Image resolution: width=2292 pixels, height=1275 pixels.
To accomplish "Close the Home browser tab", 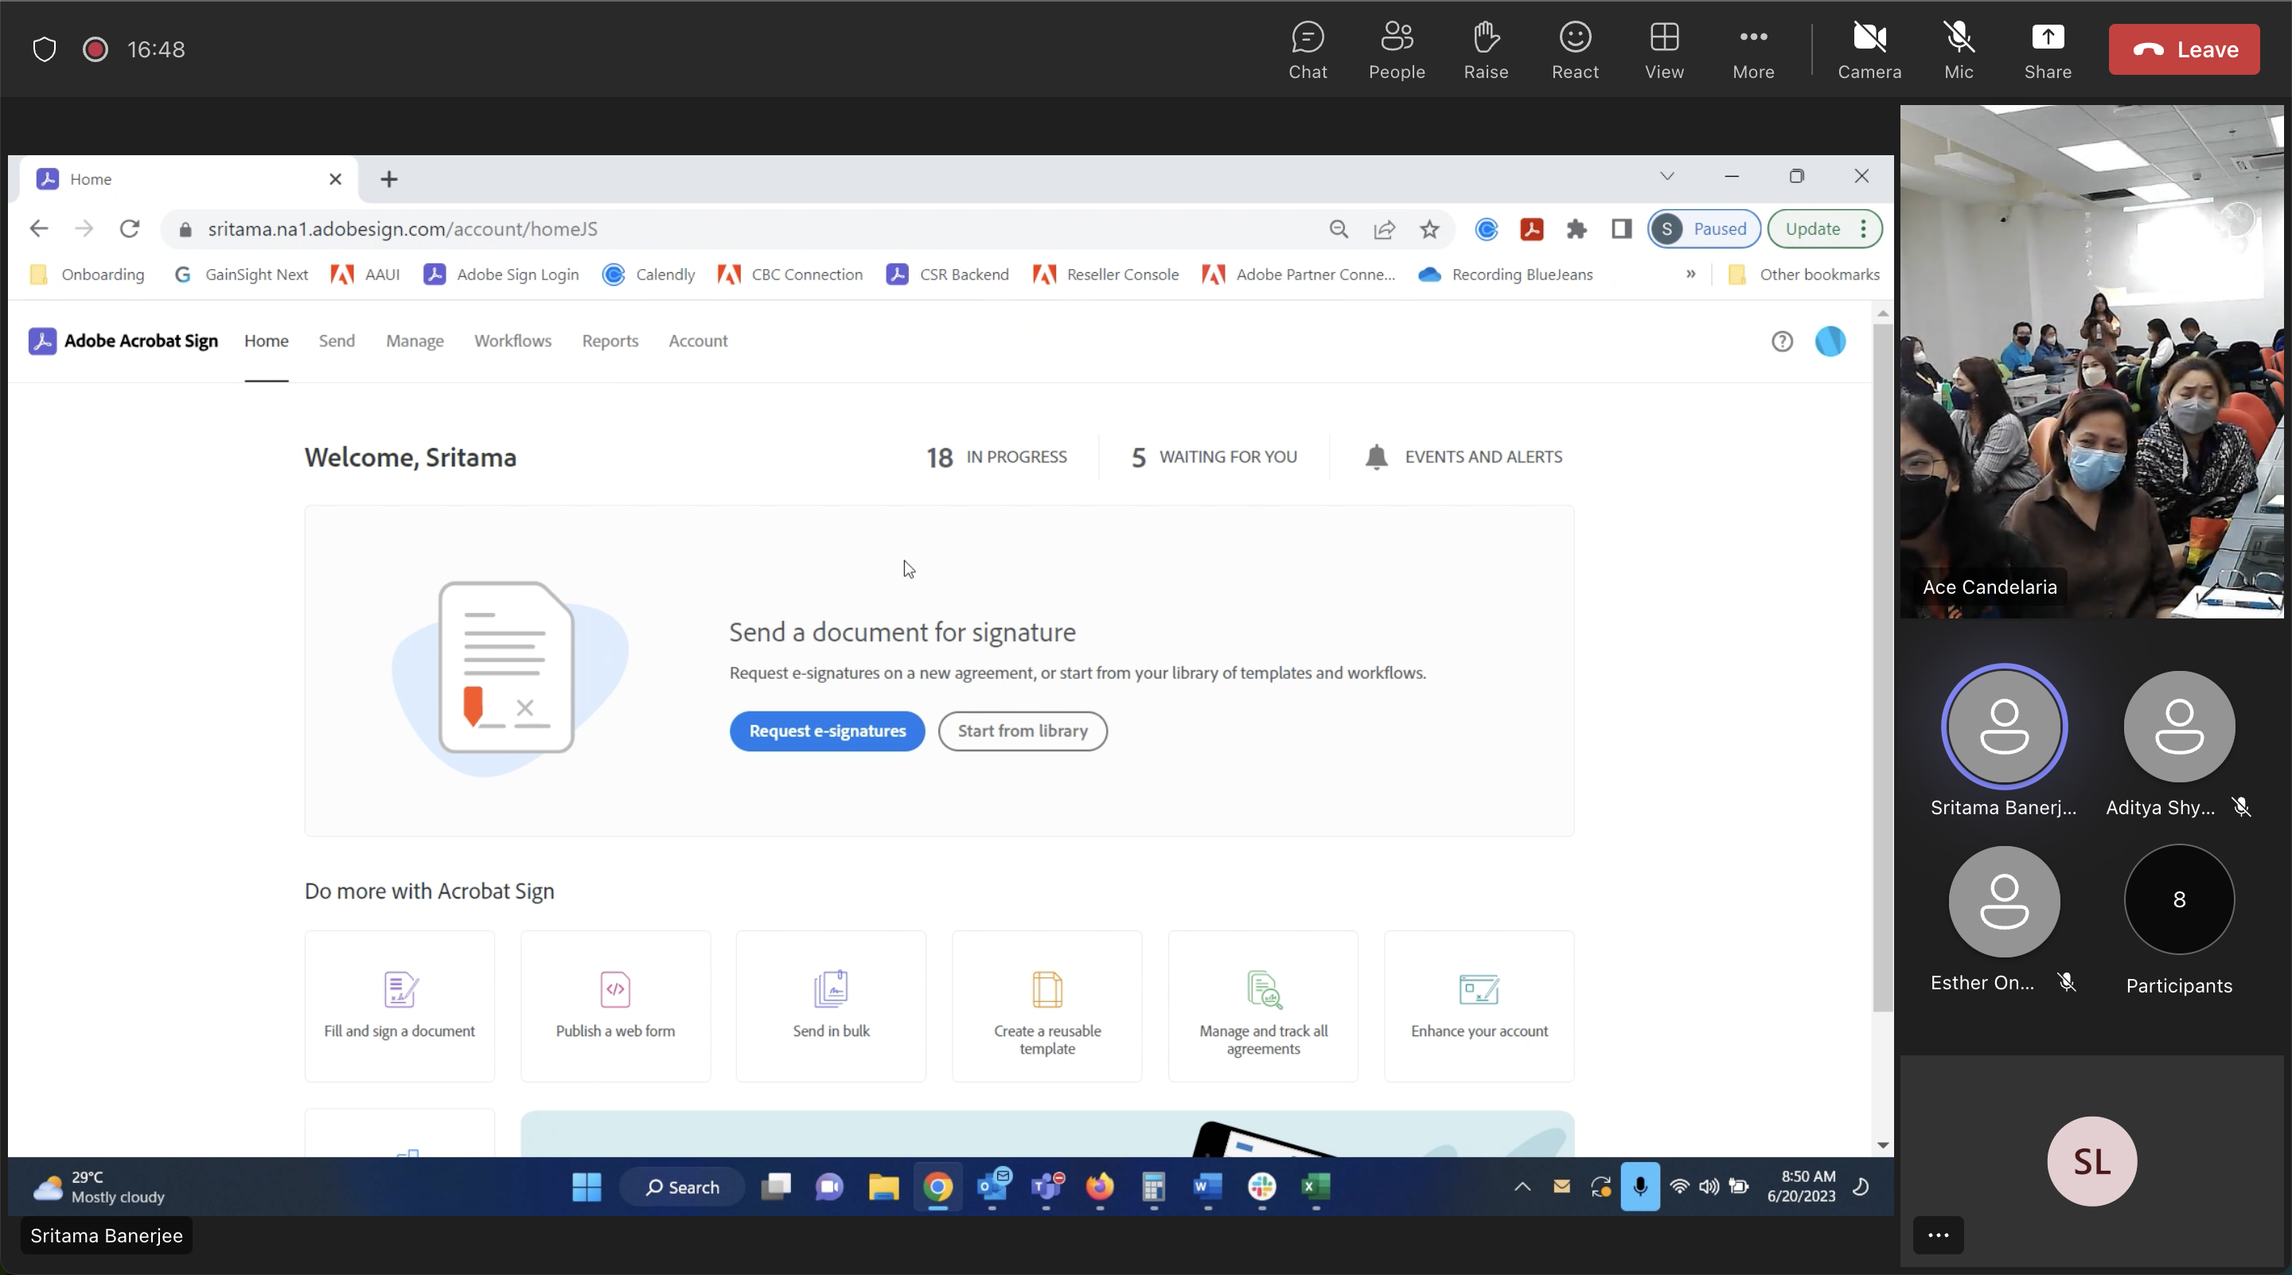I will tap(335, 179).
